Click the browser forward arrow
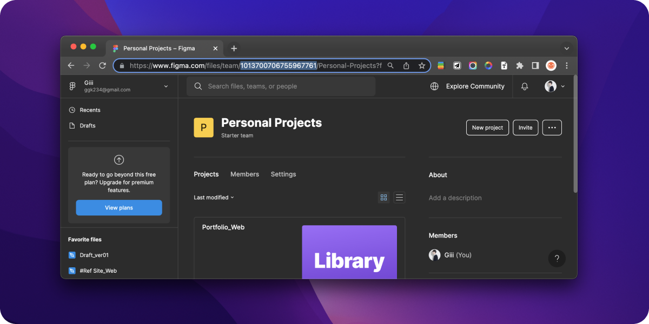Image resolution: width=649 pixels, height=324 pixels. point(87,65)
